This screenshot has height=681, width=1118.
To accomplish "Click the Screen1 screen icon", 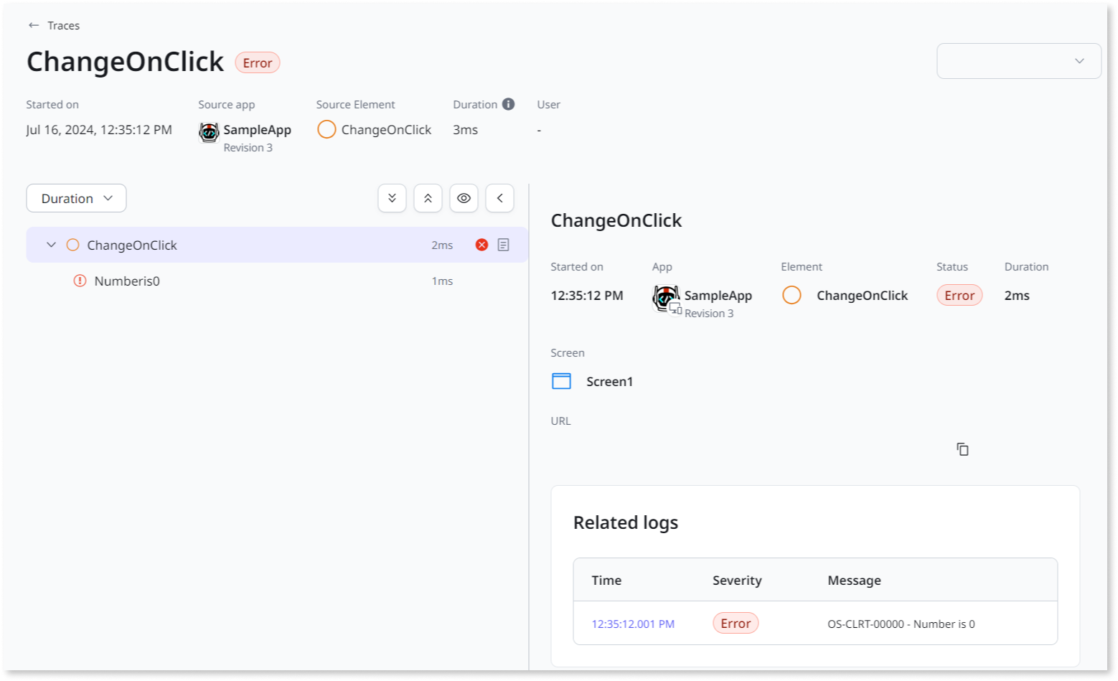I will tap(561, 380).
